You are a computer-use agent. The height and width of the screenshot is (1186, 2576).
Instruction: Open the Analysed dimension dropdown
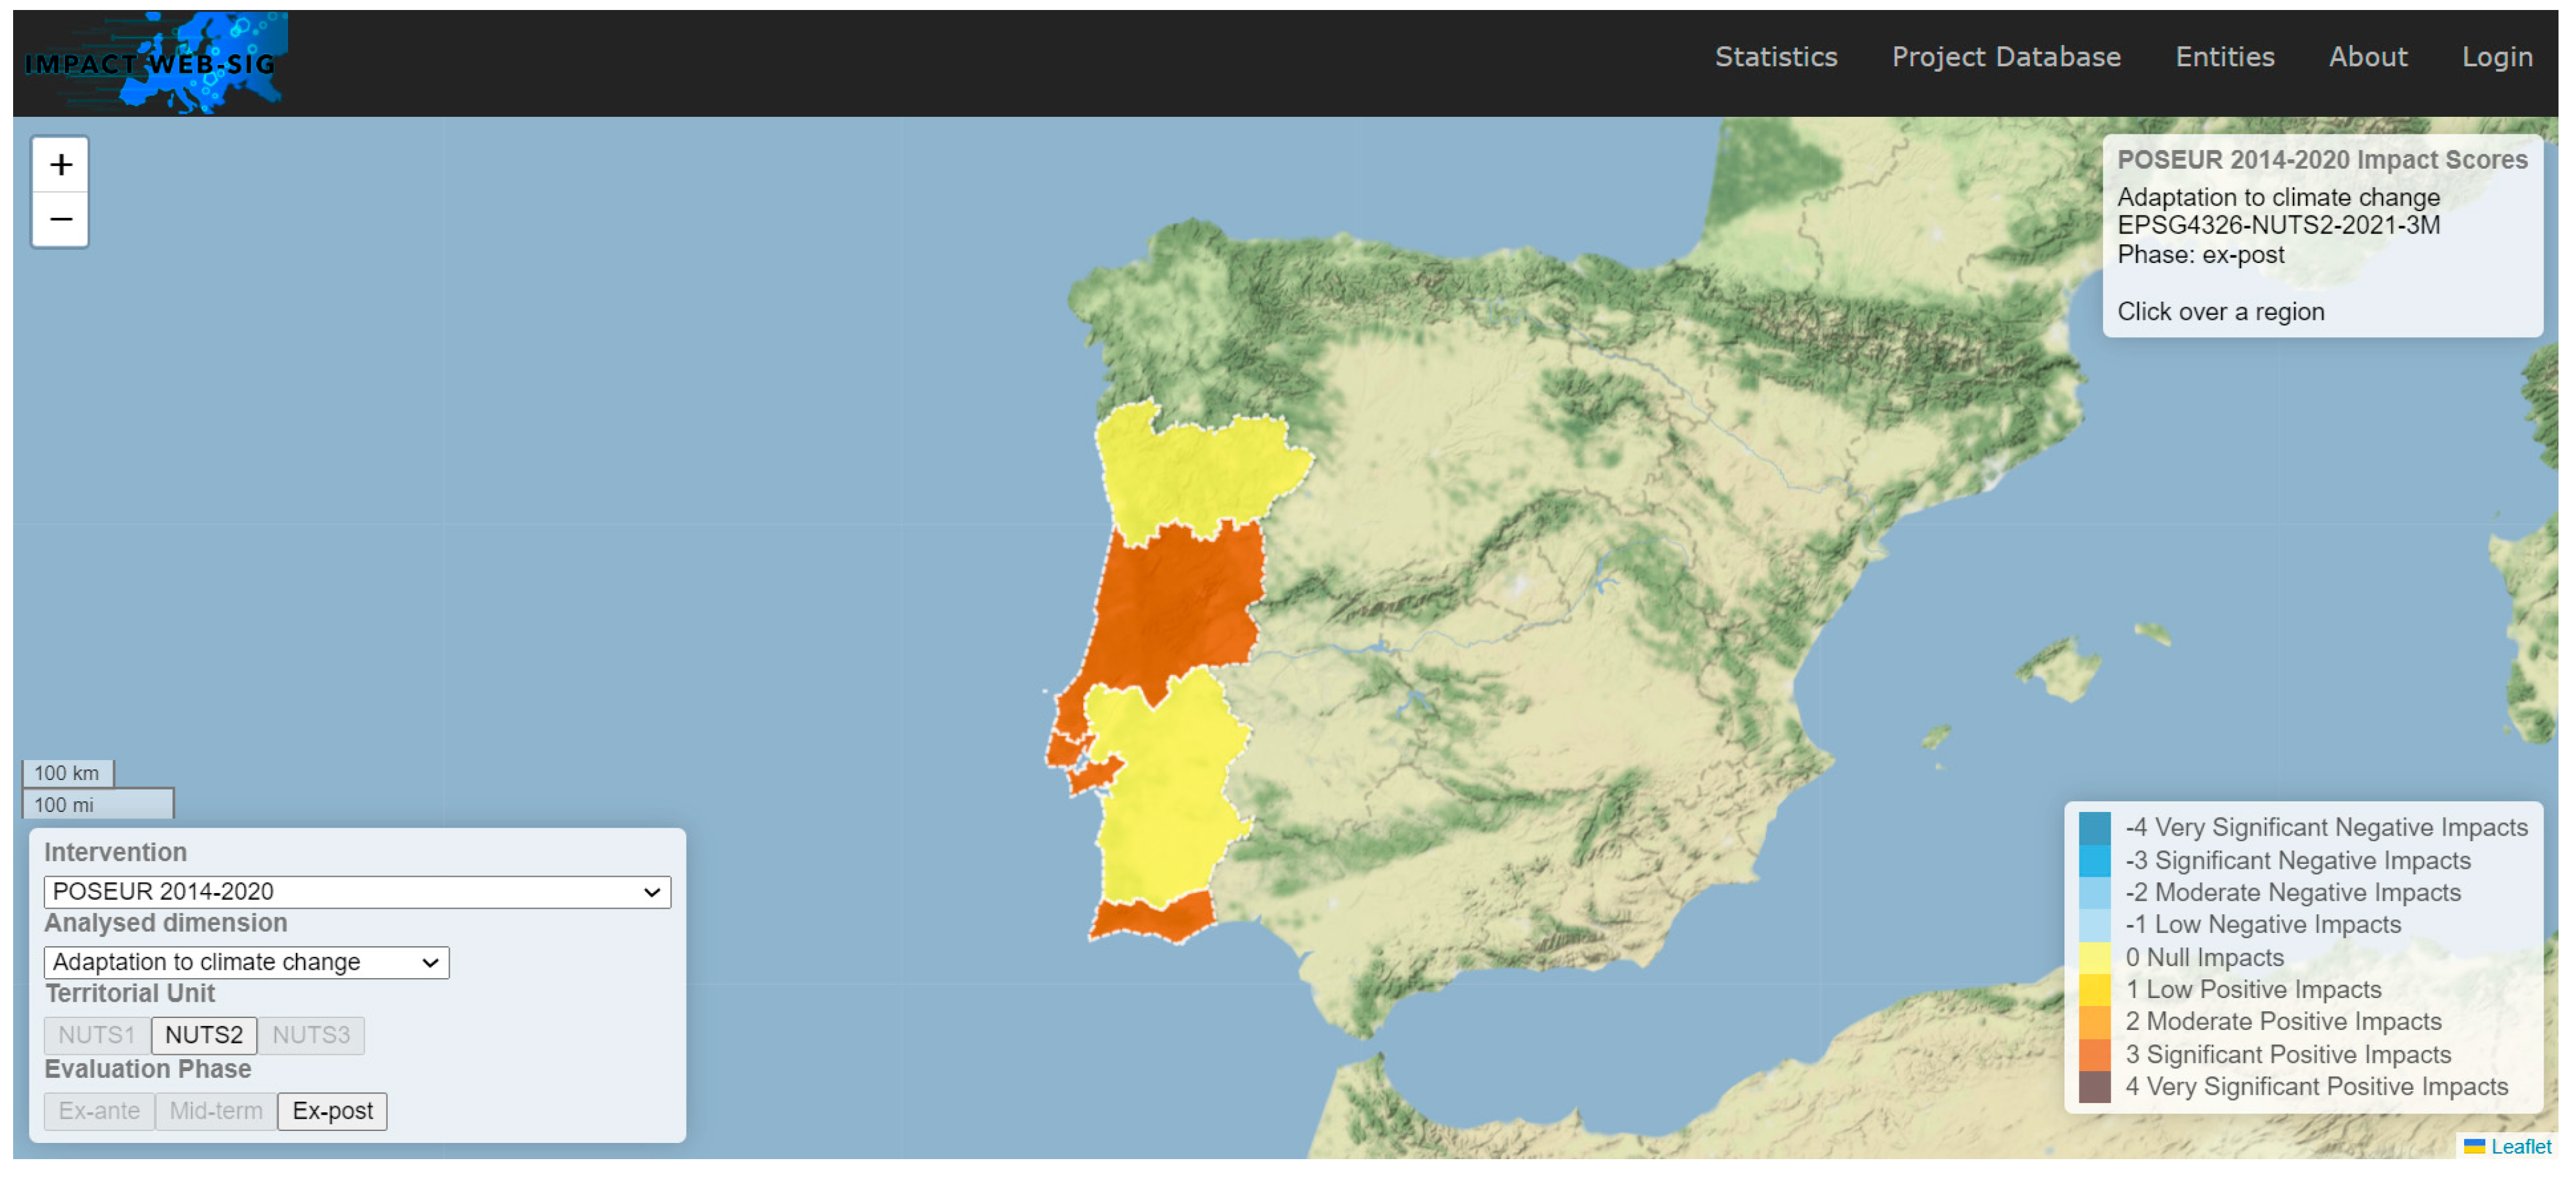246,962
